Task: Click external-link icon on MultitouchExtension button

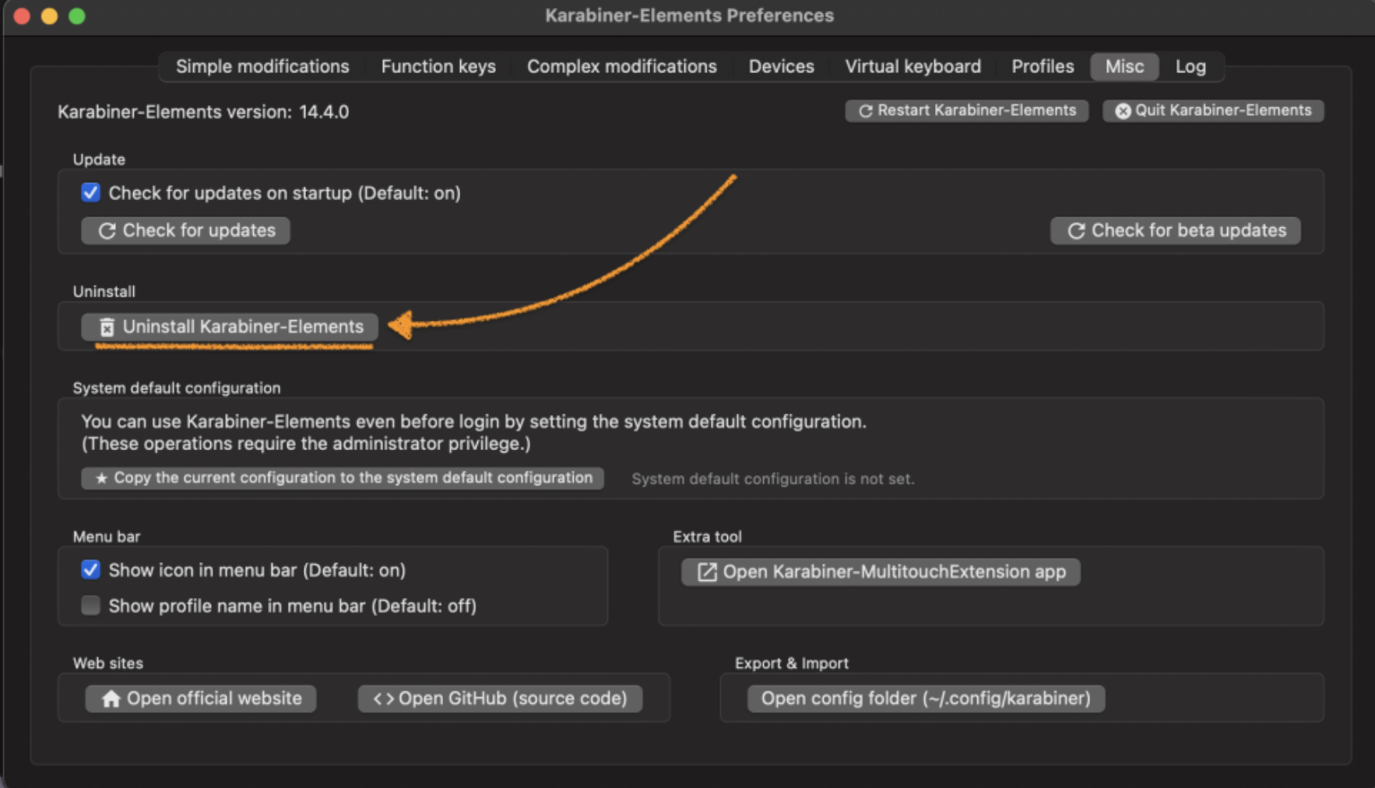Action: [706, 572]
